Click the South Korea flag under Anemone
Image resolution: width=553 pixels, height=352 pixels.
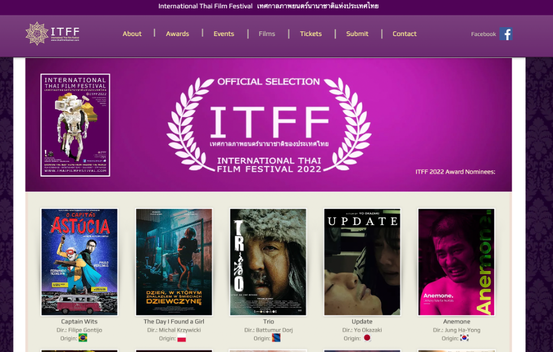pyautogui.click(x=464, y=338)
